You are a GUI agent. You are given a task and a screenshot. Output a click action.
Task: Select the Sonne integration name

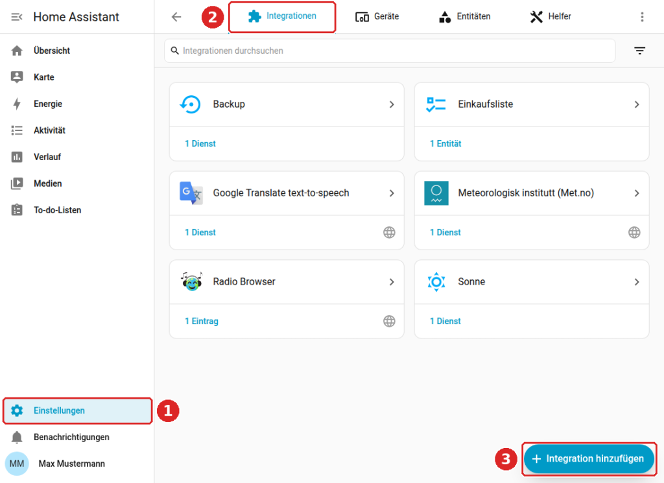(x=471, y=281)
